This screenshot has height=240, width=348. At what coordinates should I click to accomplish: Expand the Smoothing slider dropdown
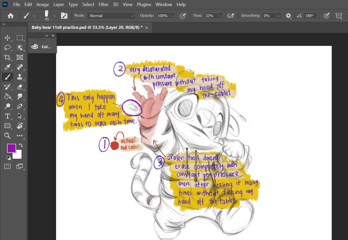pos(279,16)
